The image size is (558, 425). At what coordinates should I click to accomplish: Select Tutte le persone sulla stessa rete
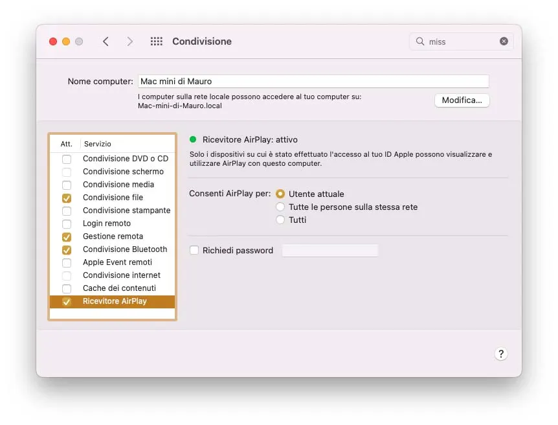[281, 207]
